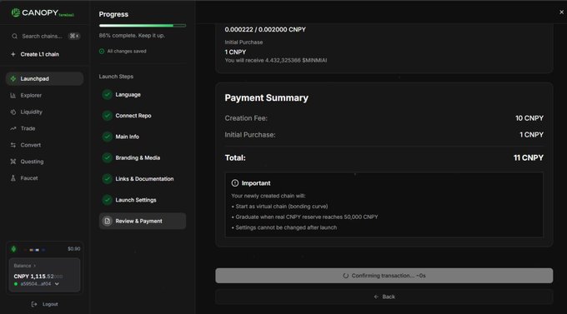Go to the Connect Repo step
Image resolution: width=567 pixels, height=314 pixels.
point(133,116)
